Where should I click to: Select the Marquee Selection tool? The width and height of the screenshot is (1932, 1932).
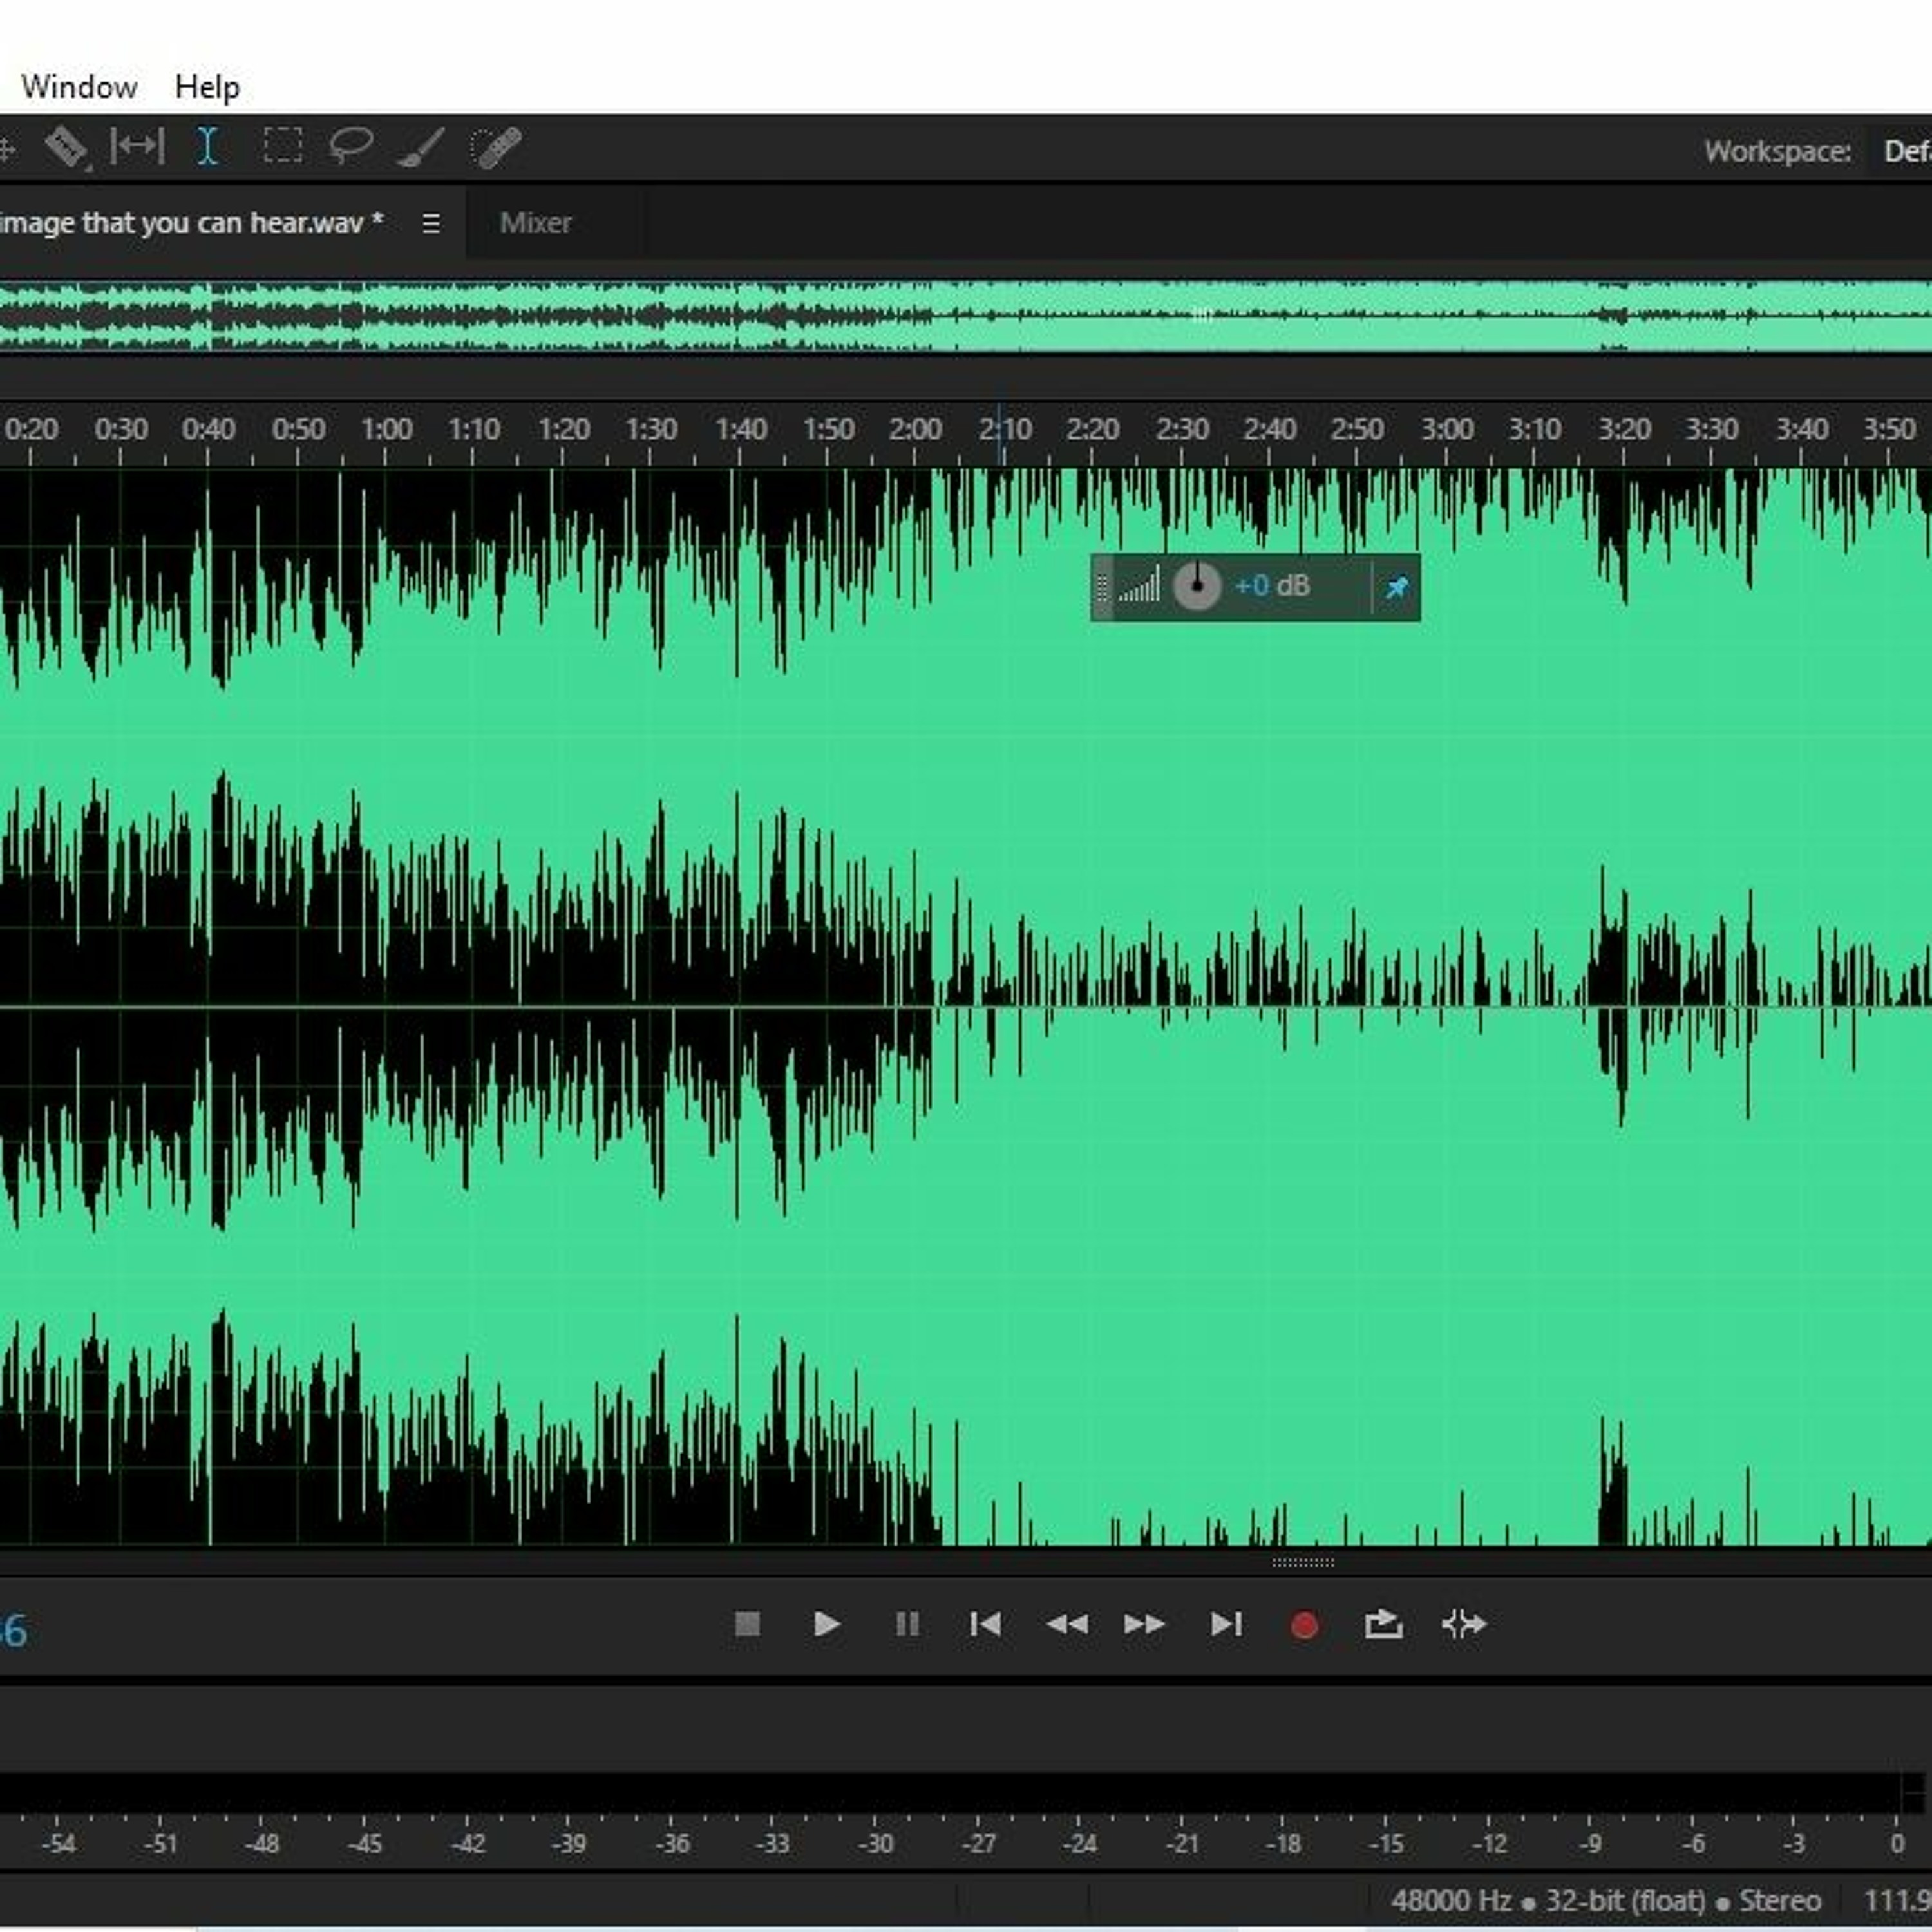(283, 146)
